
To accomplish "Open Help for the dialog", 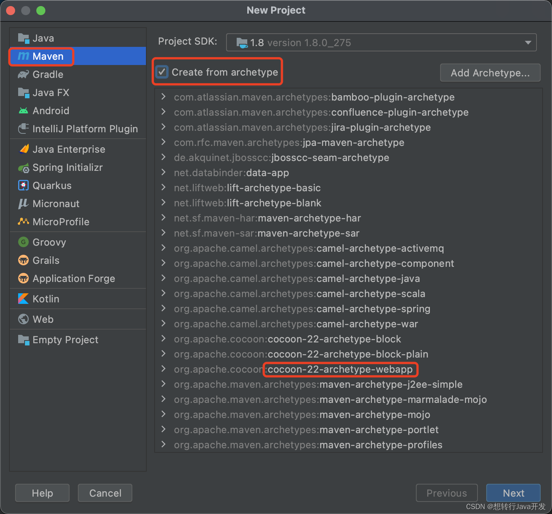I will point(42,493).
